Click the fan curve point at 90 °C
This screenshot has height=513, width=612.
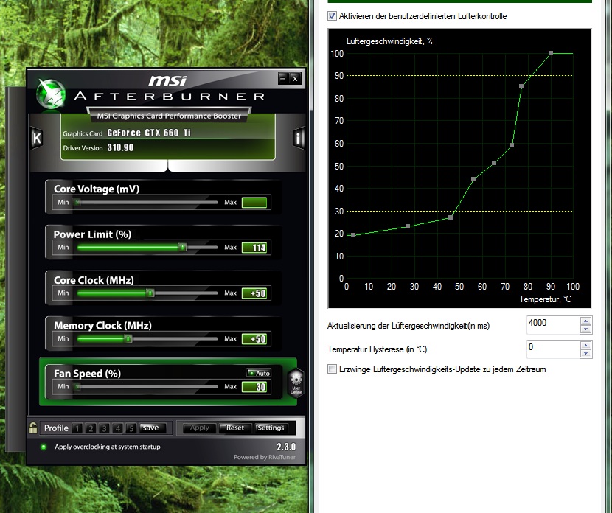550,53
